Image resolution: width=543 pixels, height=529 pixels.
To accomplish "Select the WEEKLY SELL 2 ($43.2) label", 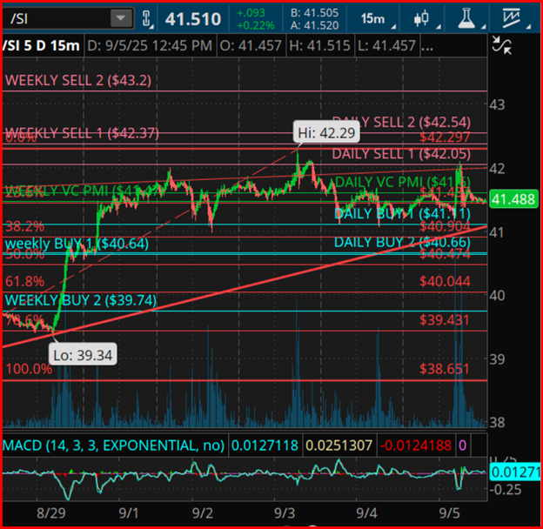I will tap(78, 80).
